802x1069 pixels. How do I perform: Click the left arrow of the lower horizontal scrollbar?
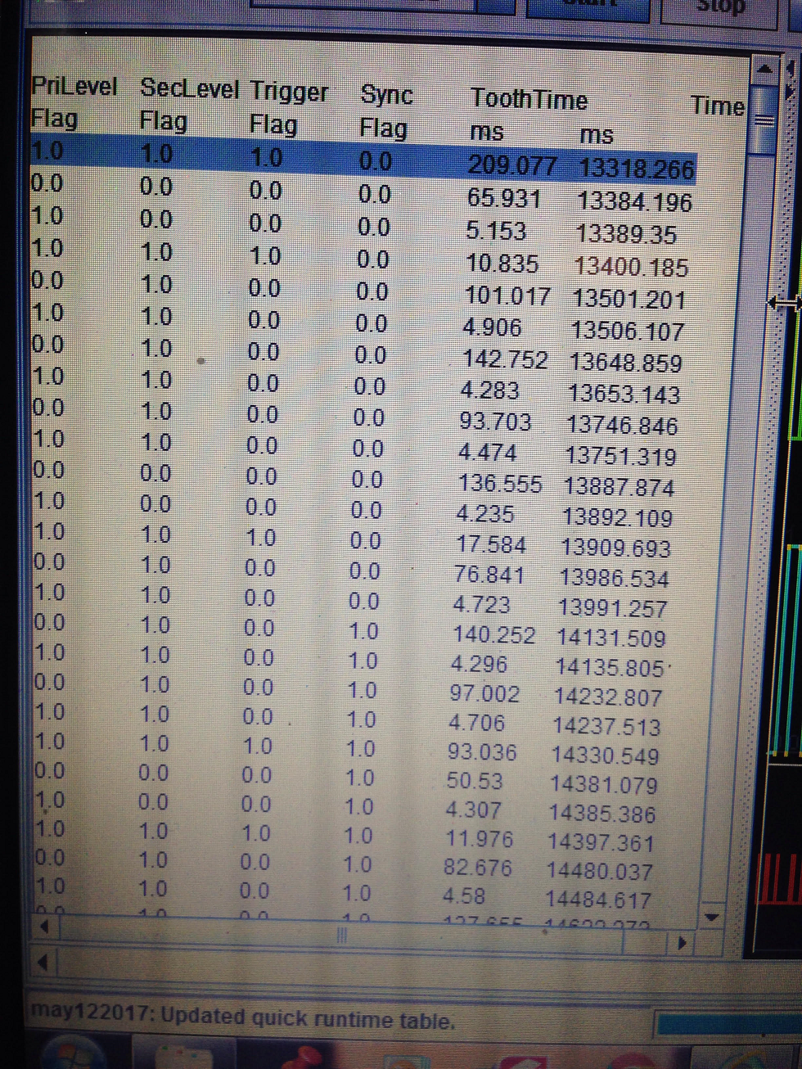pos(43,963)
